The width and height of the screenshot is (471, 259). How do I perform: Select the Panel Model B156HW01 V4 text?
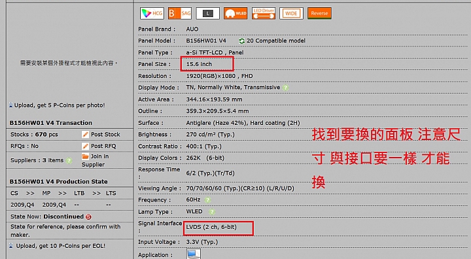point(206,41)
